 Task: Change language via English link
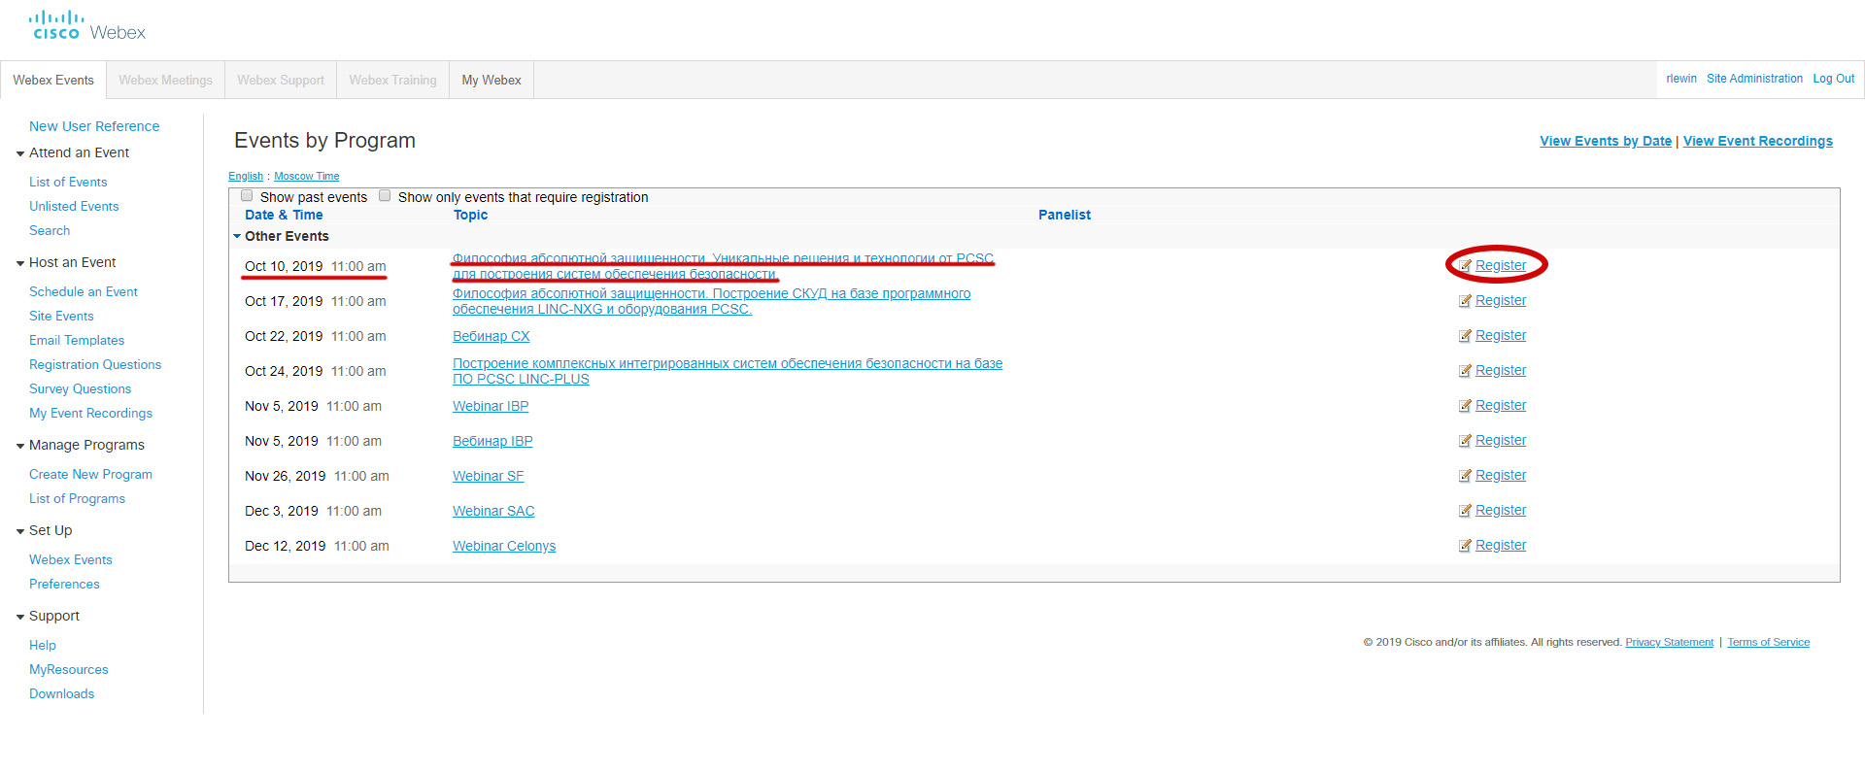[x=246, y=176]
